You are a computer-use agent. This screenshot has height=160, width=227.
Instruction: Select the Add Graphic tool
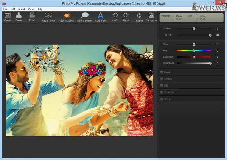[66, 16]
